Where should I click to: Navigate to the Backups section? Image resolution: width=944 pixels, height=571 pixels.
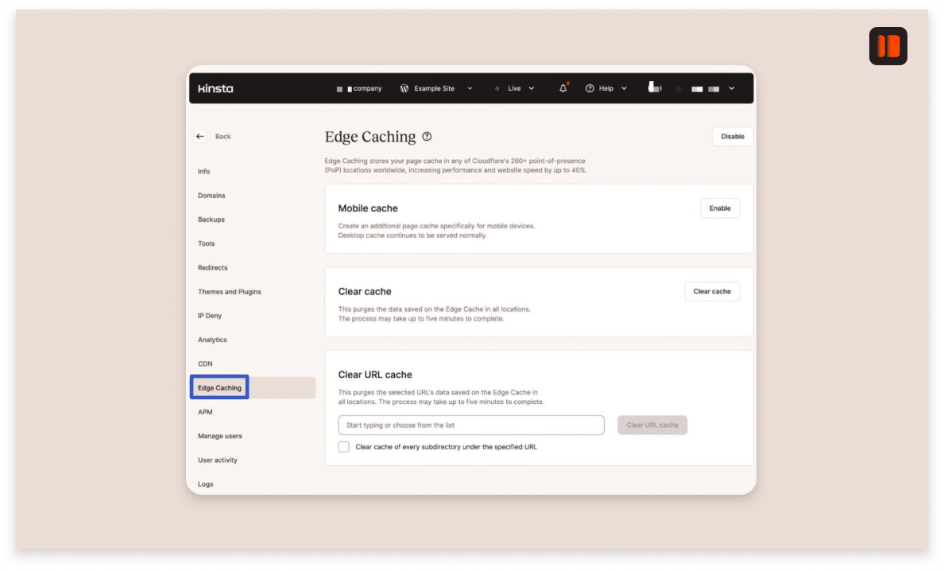pyautogui.click(x=211, y=219)
